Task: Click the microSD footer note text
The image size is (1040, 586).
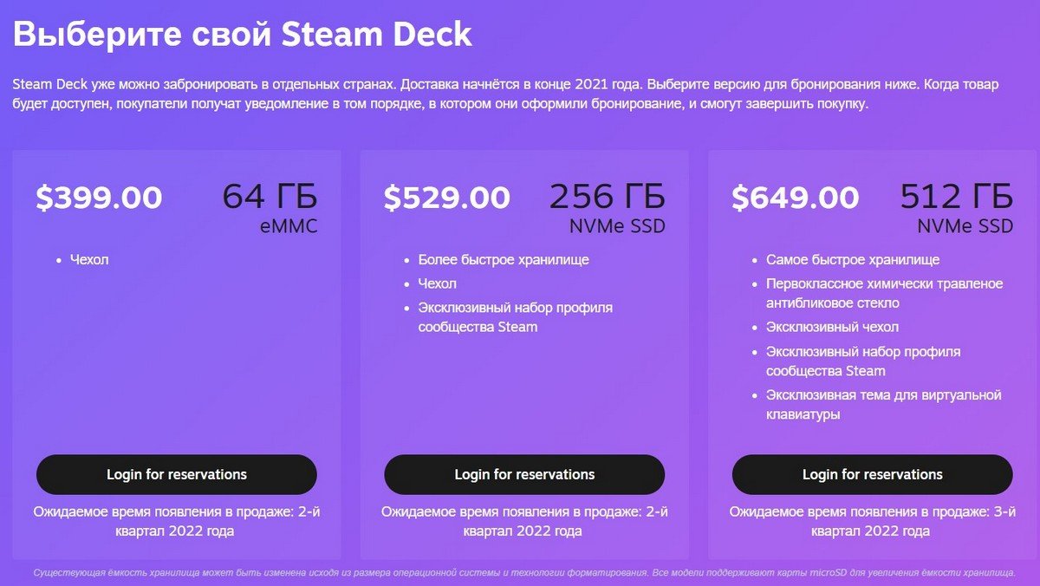Action: coord(520,572)
